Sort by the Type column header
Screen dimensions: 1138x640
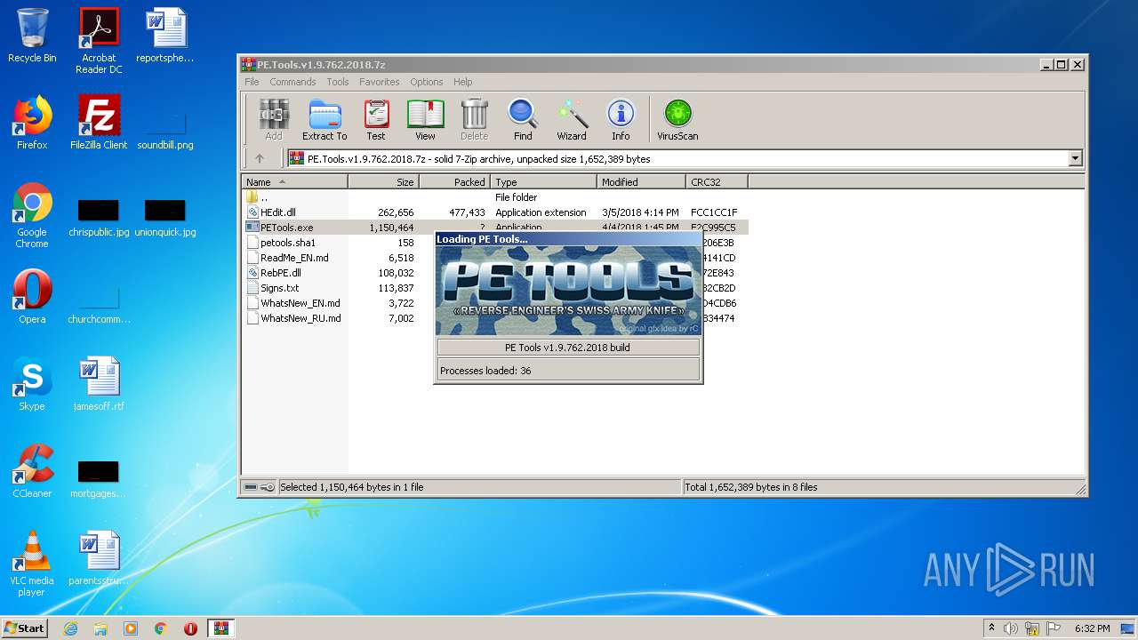click(x=543, y=182)
